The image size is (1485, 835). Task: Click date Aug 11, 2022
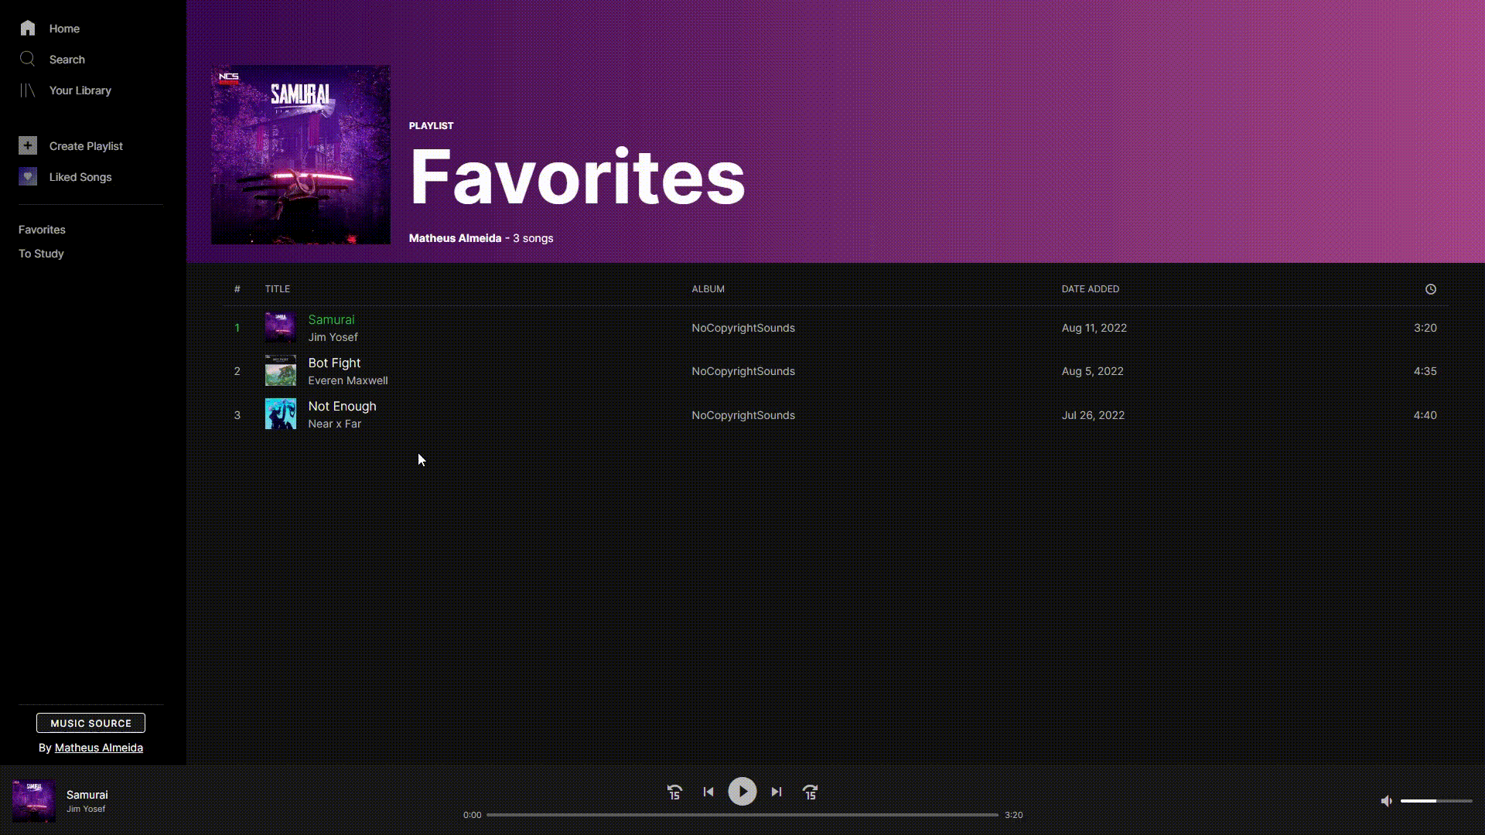coord(1094,328)
